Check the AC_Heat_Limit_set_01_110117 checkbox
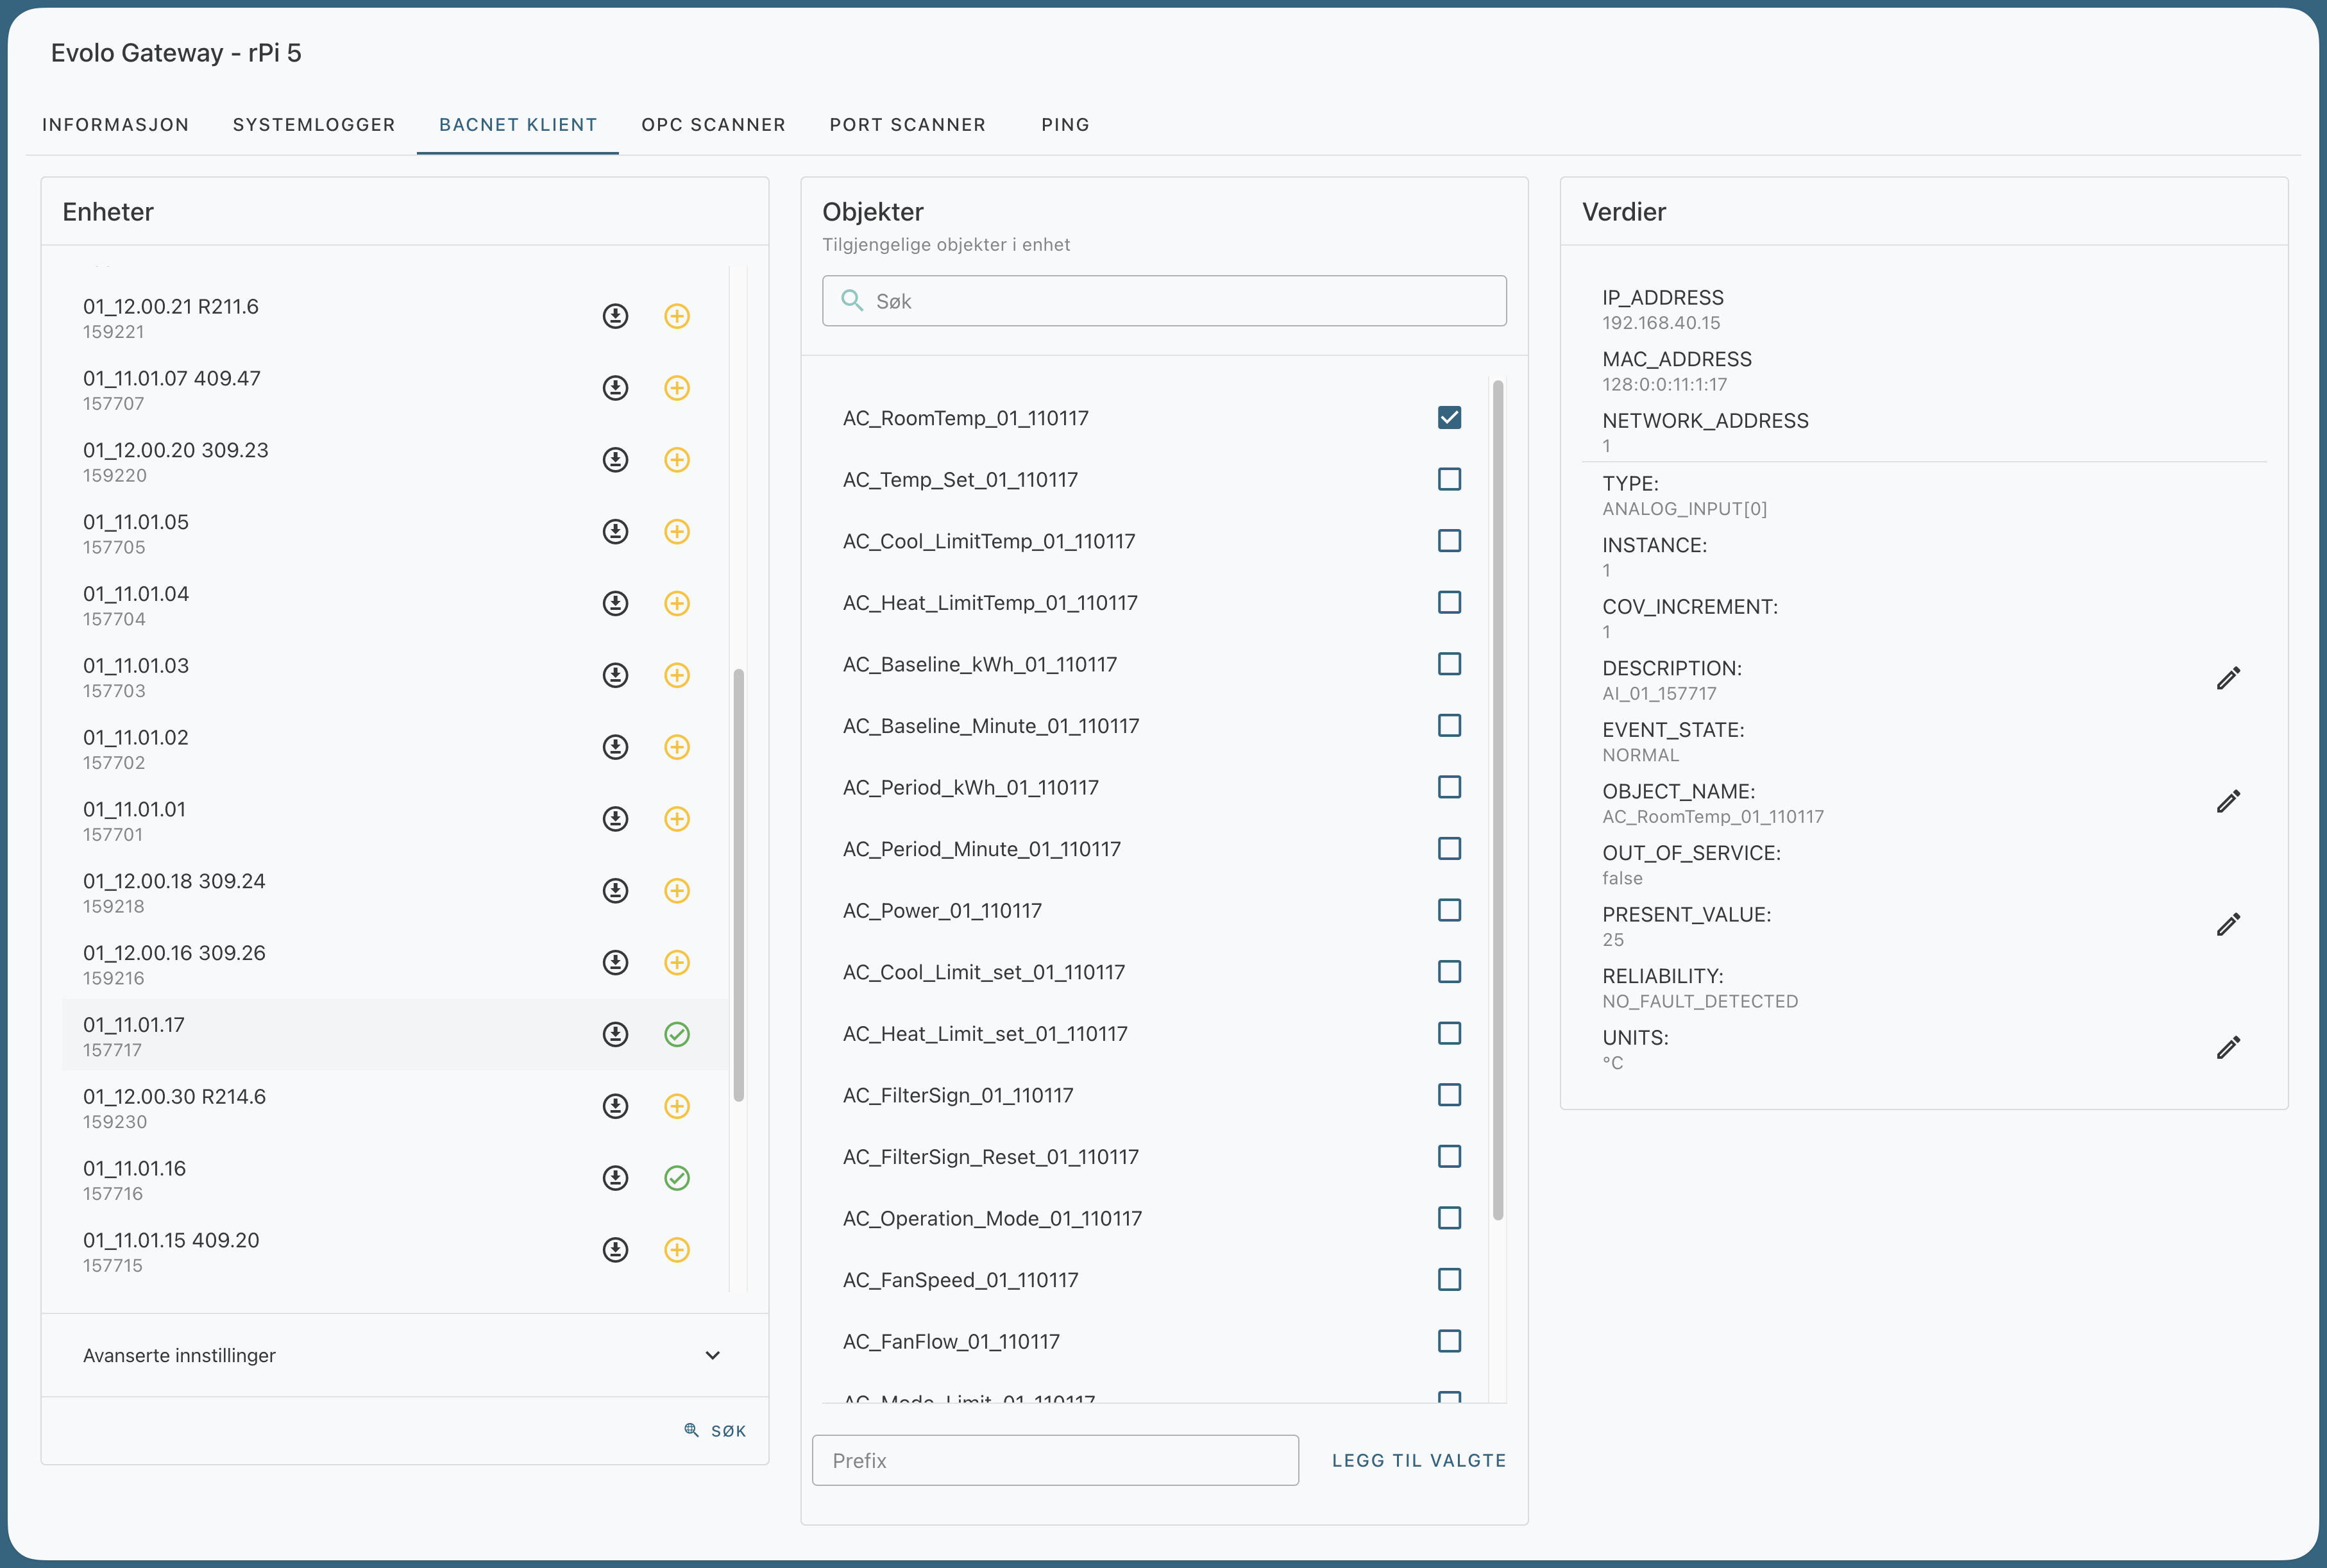Screen dimensions: 2327x1568 pos(1449,1034)
